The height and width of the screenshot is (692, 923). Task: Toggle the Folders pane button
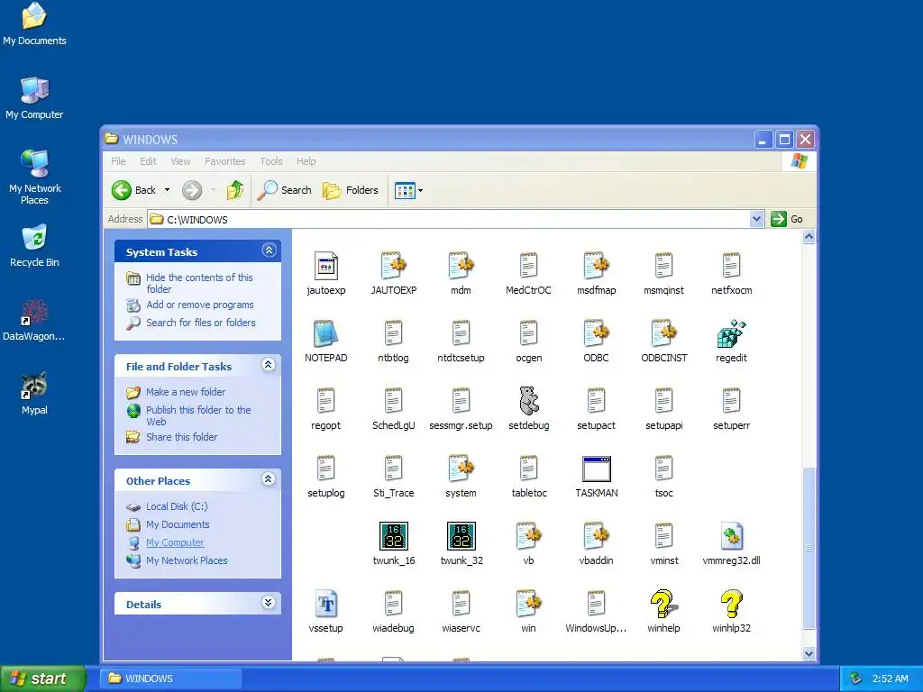(x=351, y=190)
